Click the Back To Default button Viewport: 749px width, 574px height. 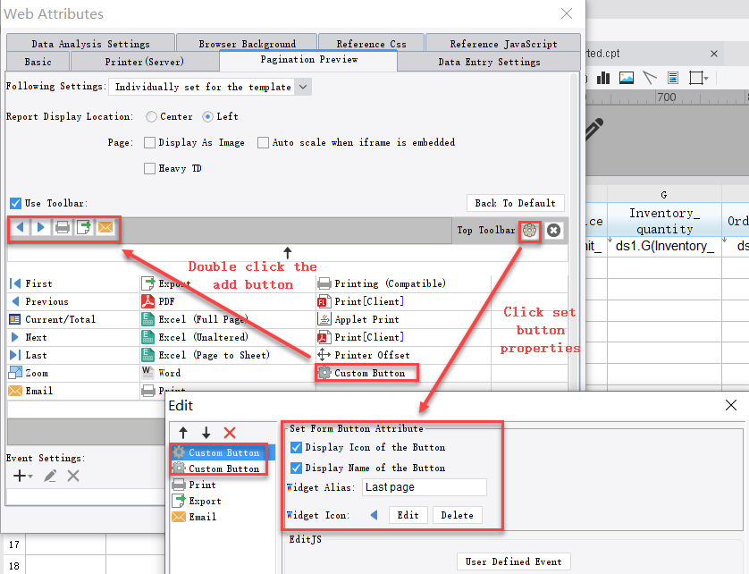point(516,203)
